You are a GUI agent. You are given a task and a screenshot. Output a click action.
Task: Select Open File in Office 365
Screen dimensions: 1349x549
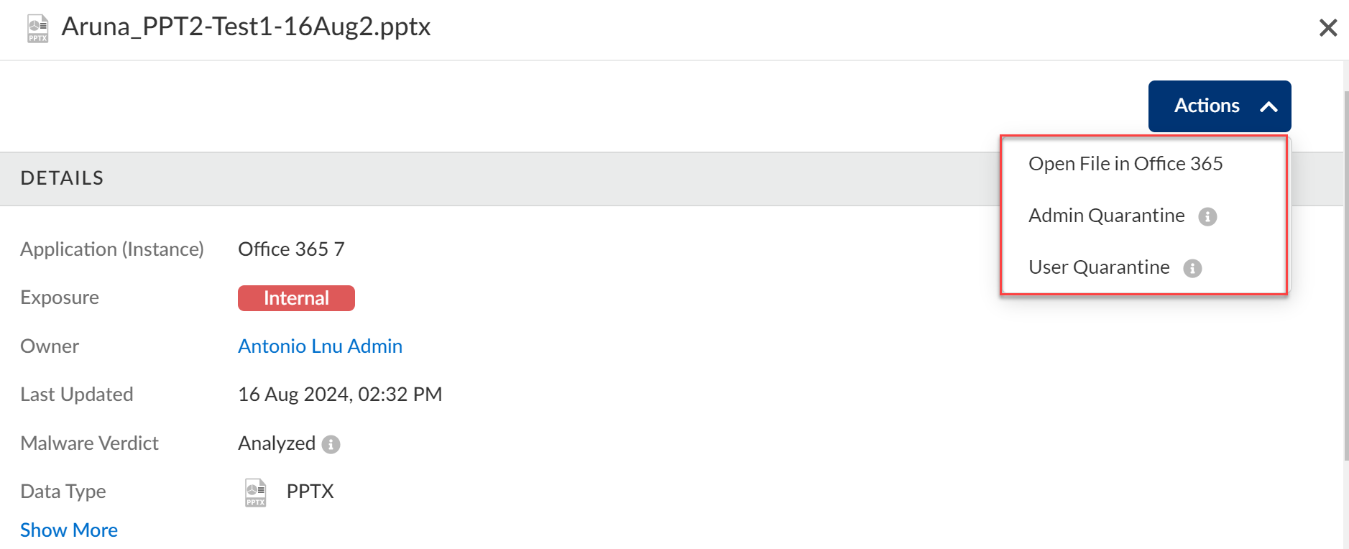1125,164
